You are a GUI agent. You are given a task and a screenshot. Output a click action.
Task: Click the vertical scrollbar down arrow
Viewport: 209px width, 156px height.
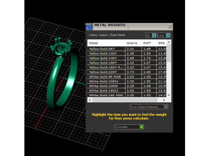click(169, 95)
